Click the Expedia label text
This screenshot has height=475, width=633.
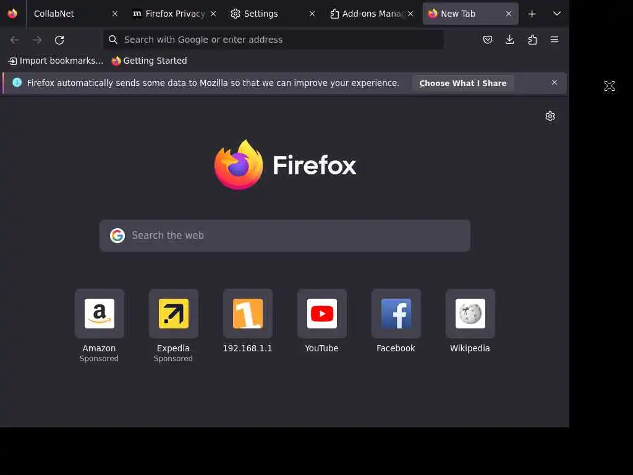coord(173,348)
